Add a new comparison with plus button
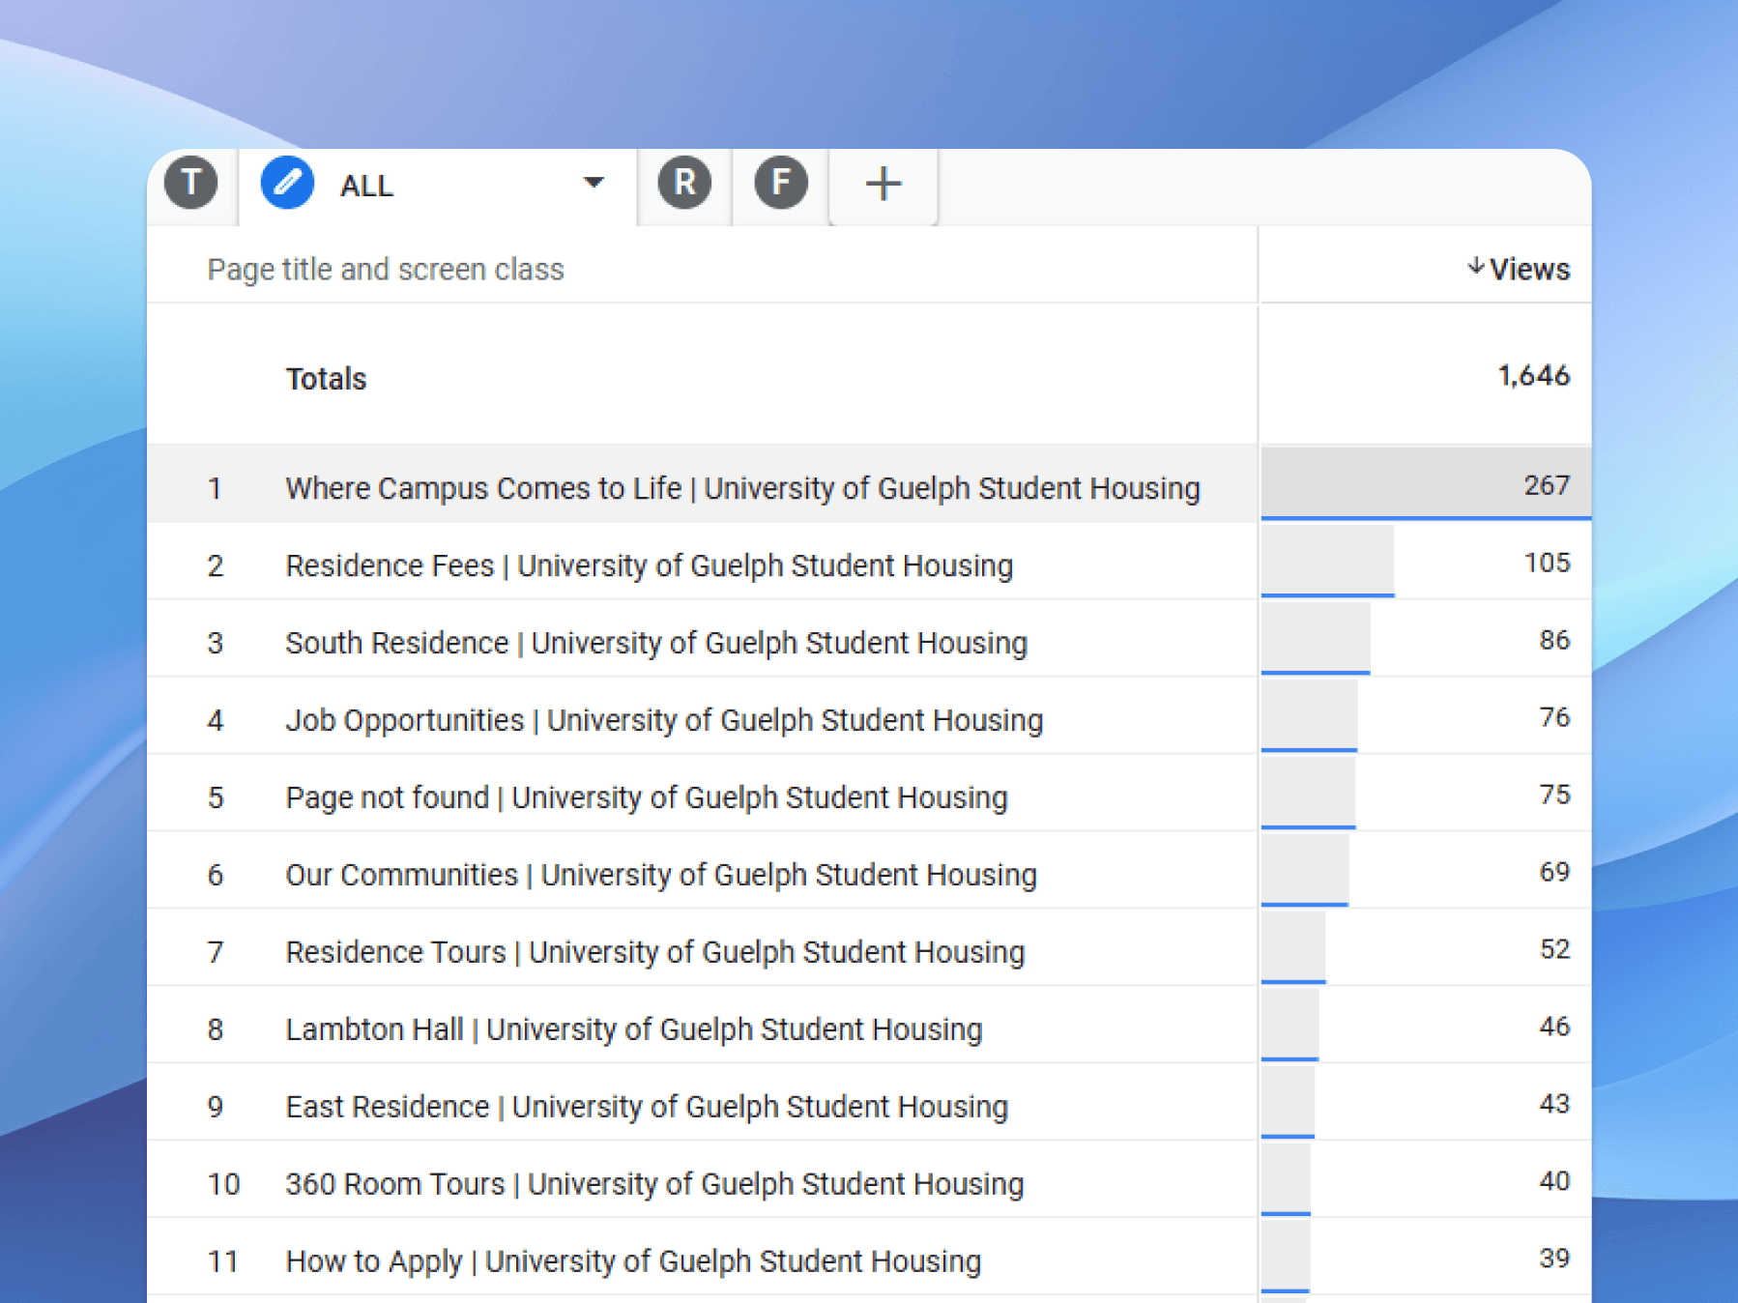The image size is (1738, 1303). pos(883,184)
